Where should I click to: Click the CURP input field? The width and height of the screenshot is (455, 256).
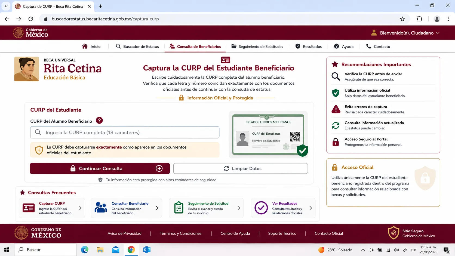coord(125,132)
